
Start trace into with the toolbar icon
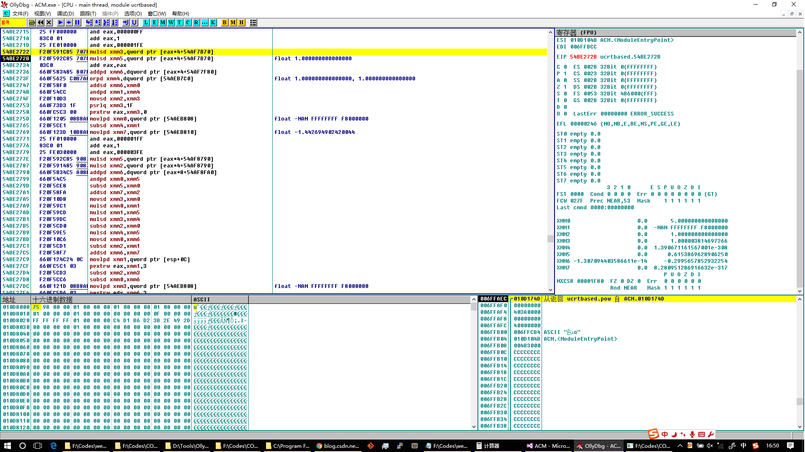point(106,23)
